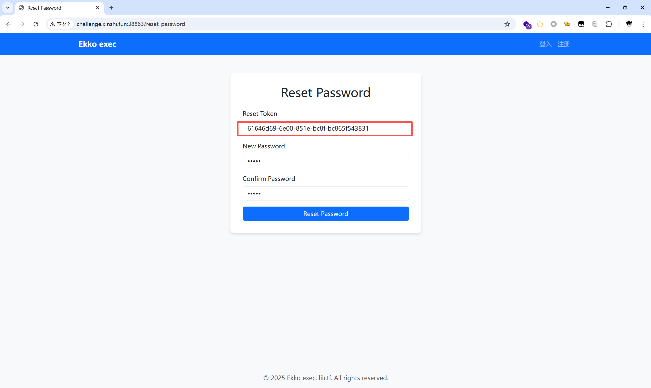
Task: Click the black square extension icon
Action: 581,24
